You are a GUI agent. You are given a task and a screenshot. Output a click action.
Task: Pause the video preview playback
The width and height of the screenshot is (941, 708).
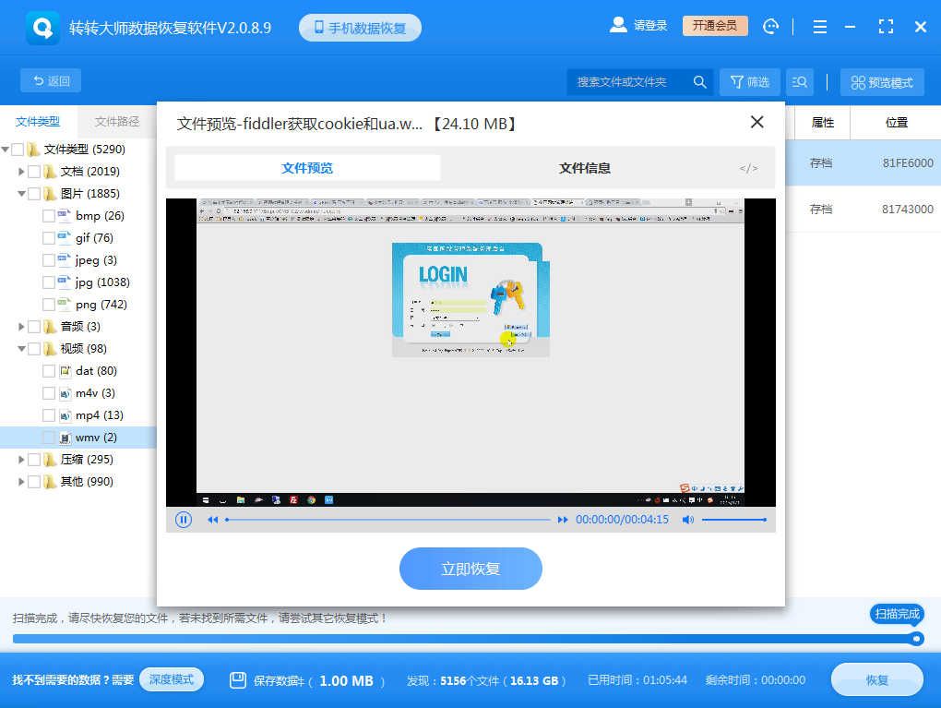(x=183, y=520)
